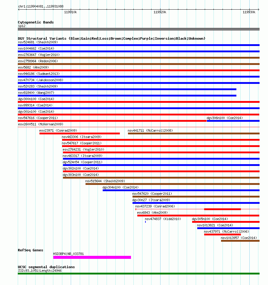
Task: Click the UCSC segmental duplications track title
Action: coord(46,267)
